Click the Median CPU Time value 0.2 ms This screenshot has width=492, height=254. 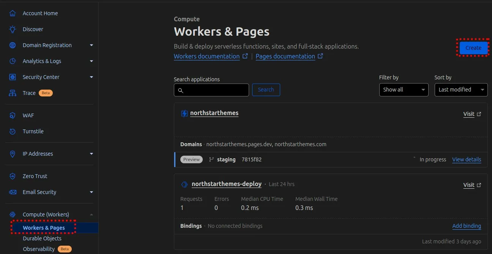click(250, 208)
